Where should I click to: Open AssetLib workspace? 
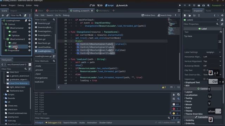122,6
